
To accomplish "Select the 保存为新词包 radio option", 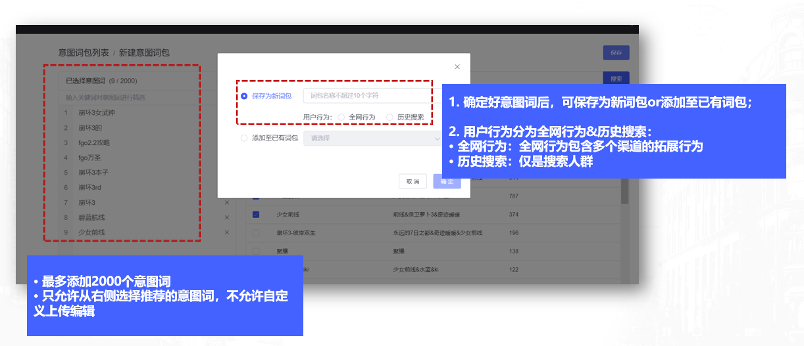I will [x=244, y=96].
